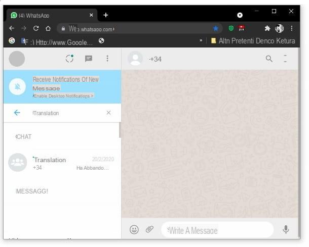Screen dimensions: 309x247
Task: Open the Google bookmark icon
Action: (x=12, y=41)
